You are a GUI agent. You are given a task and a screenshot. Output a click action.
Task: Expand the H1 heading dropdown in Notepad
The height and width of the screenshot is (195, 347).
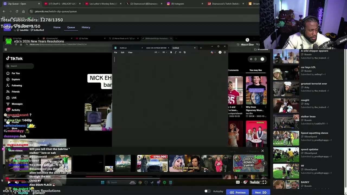(157, 52)
